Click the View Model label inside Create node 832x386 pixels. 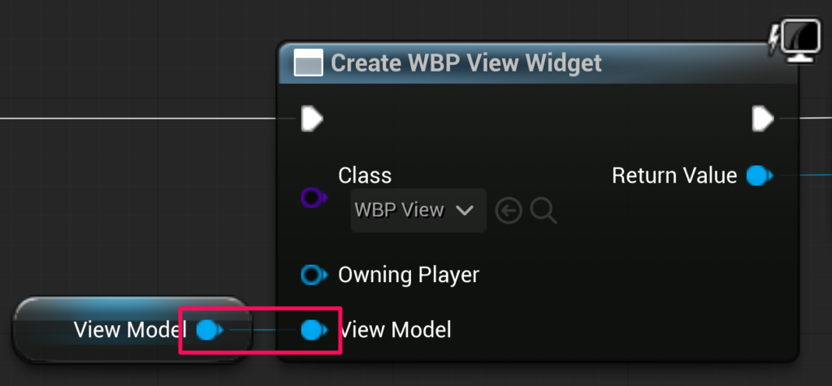click(396, 330)
